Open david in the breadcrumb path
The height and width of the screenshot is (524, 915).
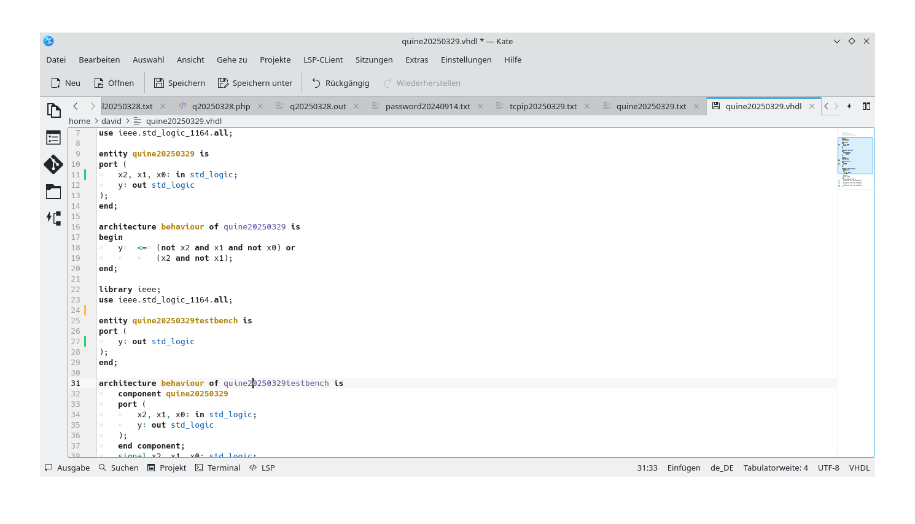click(x=111, y=121)
